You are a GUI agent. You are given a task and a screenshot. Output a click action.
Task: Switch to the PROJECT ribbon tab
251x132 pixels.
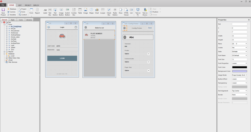tap(28, 5)
